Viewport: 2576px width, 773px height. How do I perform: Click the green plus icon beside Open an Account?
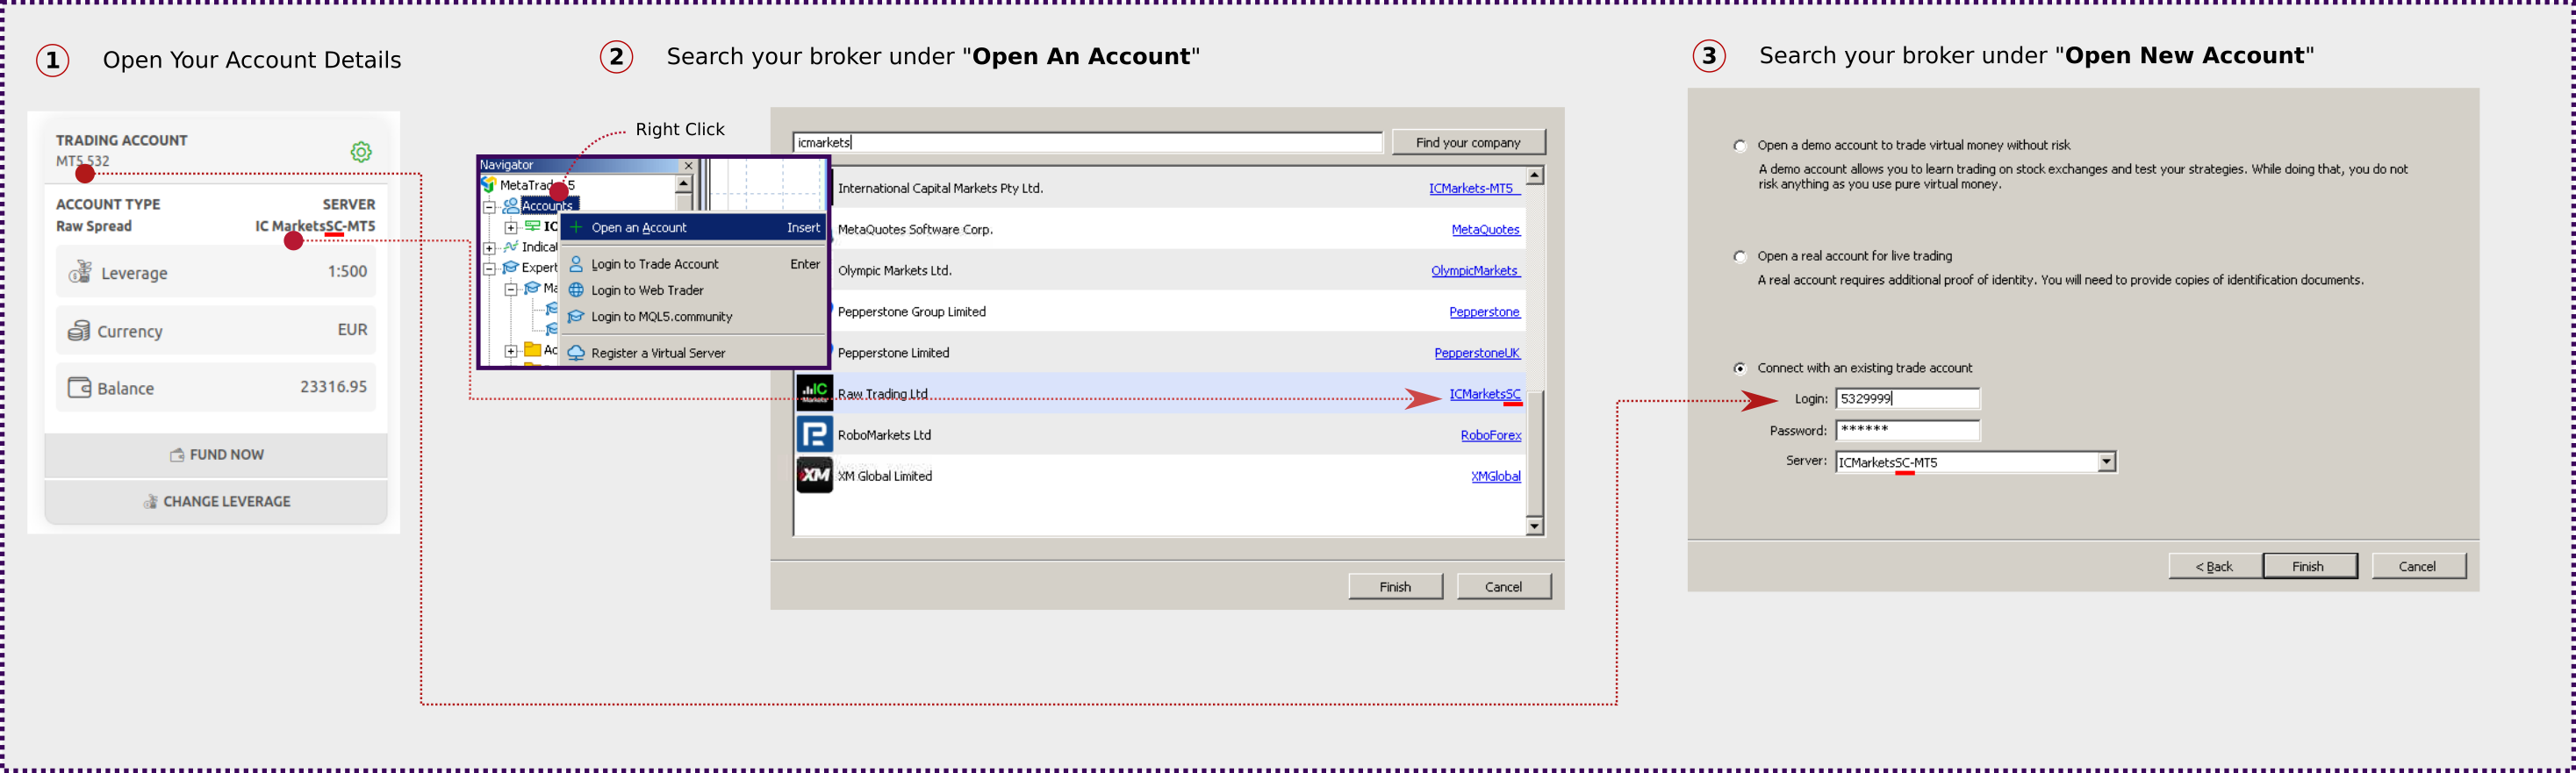576,228
